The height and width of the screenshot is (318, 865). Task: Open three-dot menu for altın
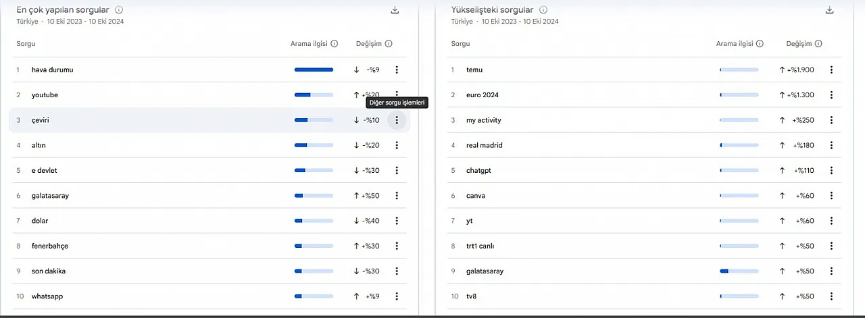click(397, 145)
